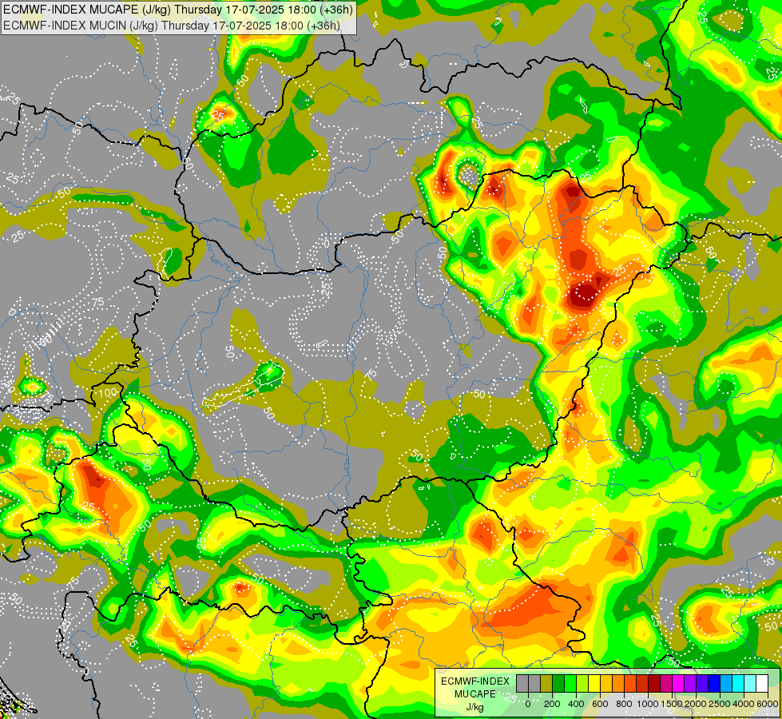This screenshot has width=782, height=719.
Task: Click the MUCAPE title line at top
Action: click(x=178, y=10)
